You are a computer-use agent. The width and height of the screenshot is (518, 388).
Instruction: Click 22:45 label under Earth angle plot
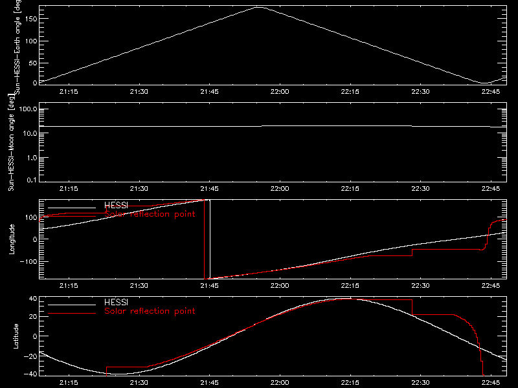tap(491, 92)
